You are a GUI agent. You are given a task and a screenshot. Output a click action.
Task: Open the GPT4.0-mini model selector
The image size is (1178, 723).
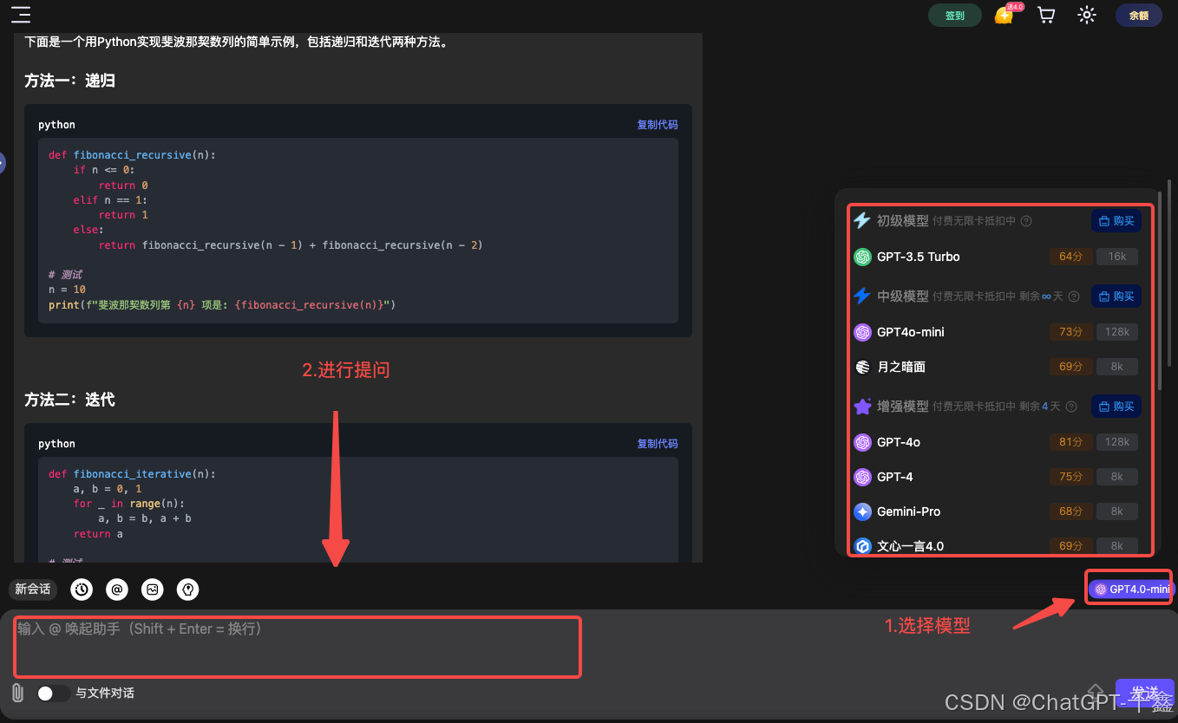(1130, 589)
